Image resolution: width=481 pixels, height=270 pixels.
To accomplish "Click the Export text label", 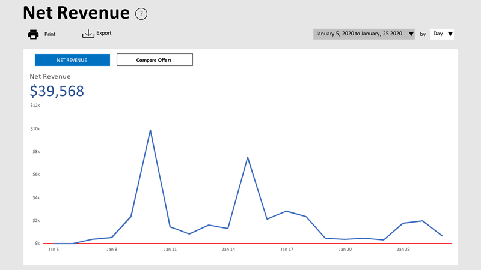I will pyautogui.click(x=104, y=34).
